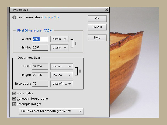Image resolution: width=167 pixels, height=125 pixels.
Task: Open the Image Size learn more link
Action: (x=52, y=17)
